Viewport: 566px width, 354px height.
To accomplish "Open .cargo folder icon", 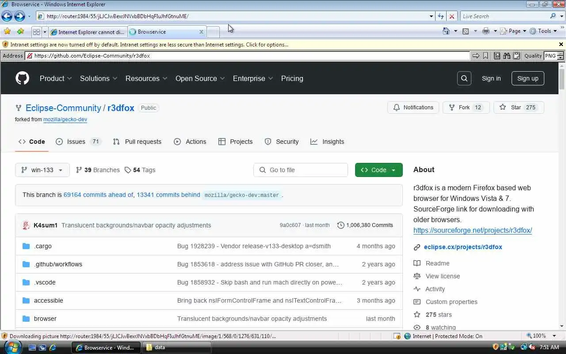I will (26, 246).
